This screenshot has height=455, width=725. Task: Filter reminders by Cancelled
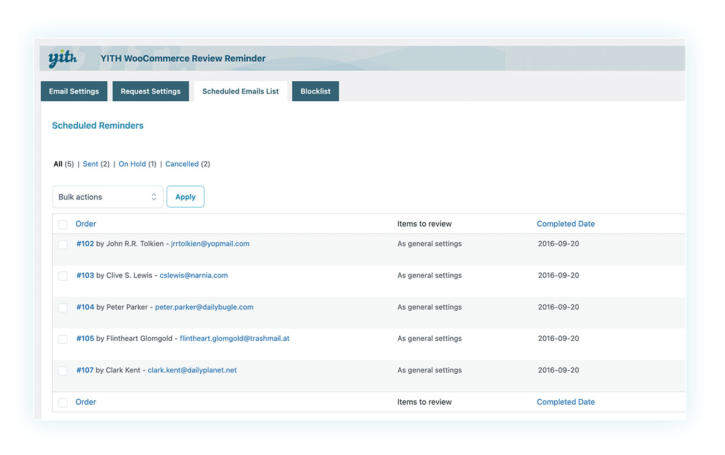pyautogui.click(x=182, y=164)
